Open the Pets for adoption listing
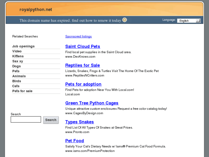209x157 pixels. pyautogui.click(x=83, y=84)
